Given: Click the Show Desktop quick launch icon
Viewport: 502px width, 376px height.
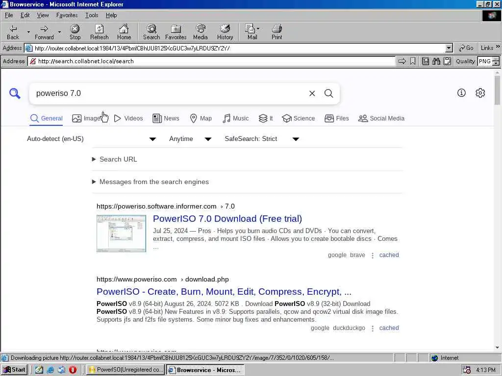Looking at the screenshot, I should coord(39,370).
